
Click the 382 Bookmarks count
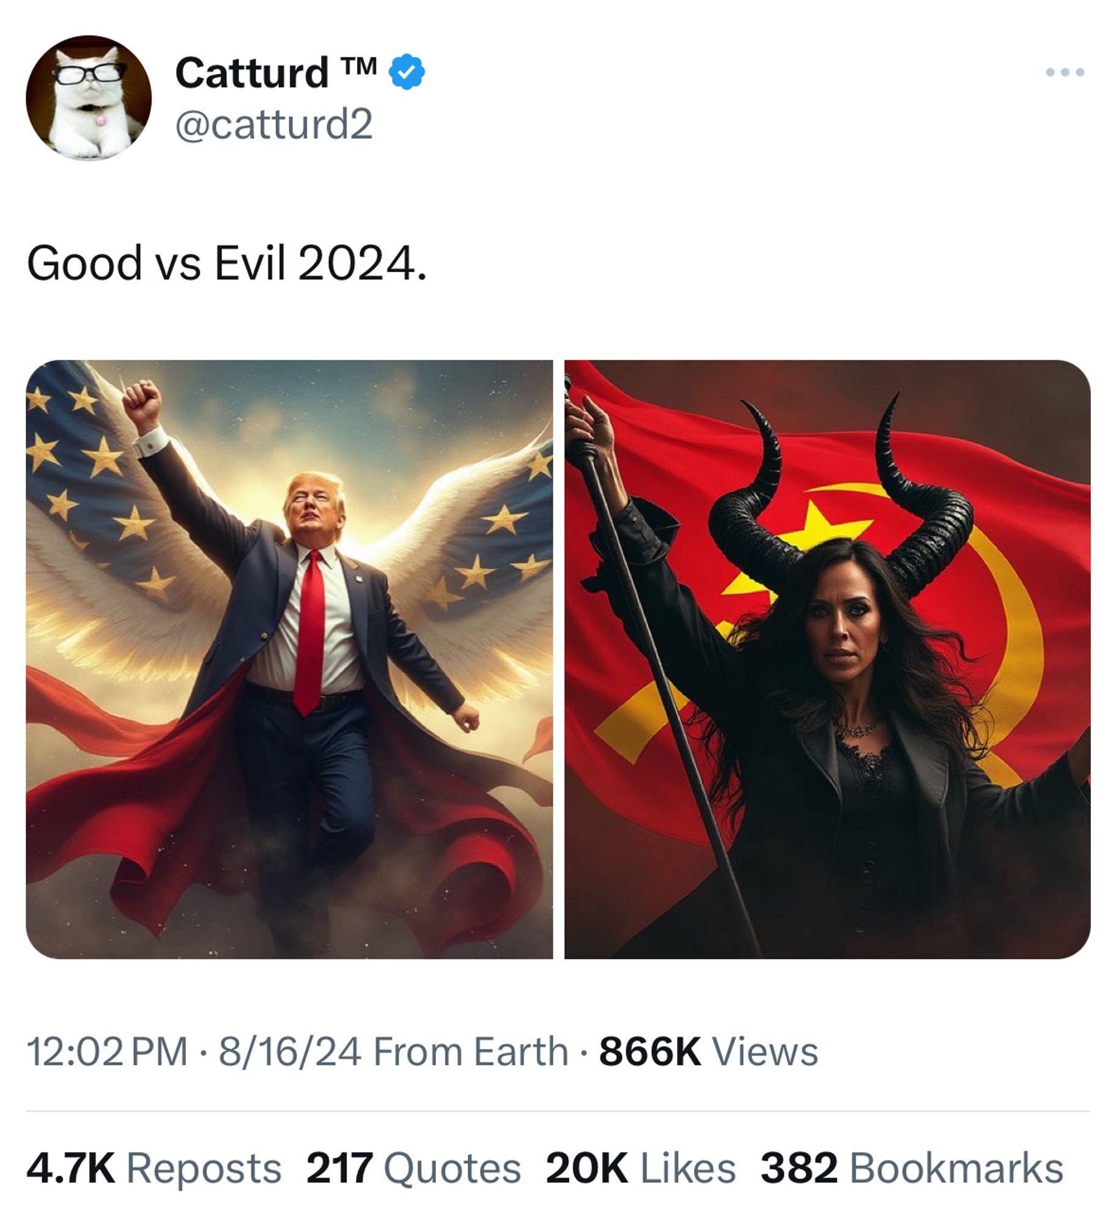click(x=912, y=1168)
